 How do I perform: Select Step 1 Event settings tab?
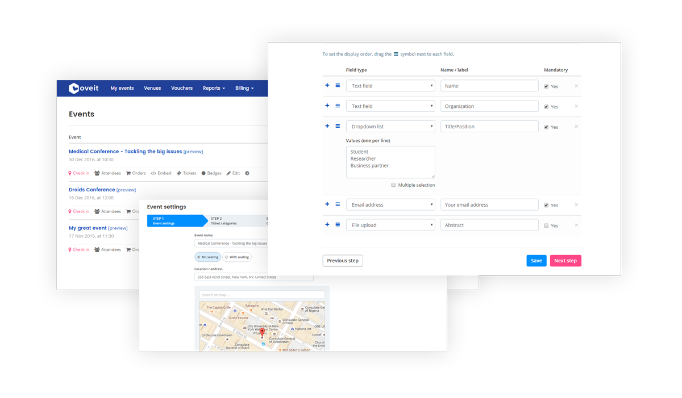(177, 221)
